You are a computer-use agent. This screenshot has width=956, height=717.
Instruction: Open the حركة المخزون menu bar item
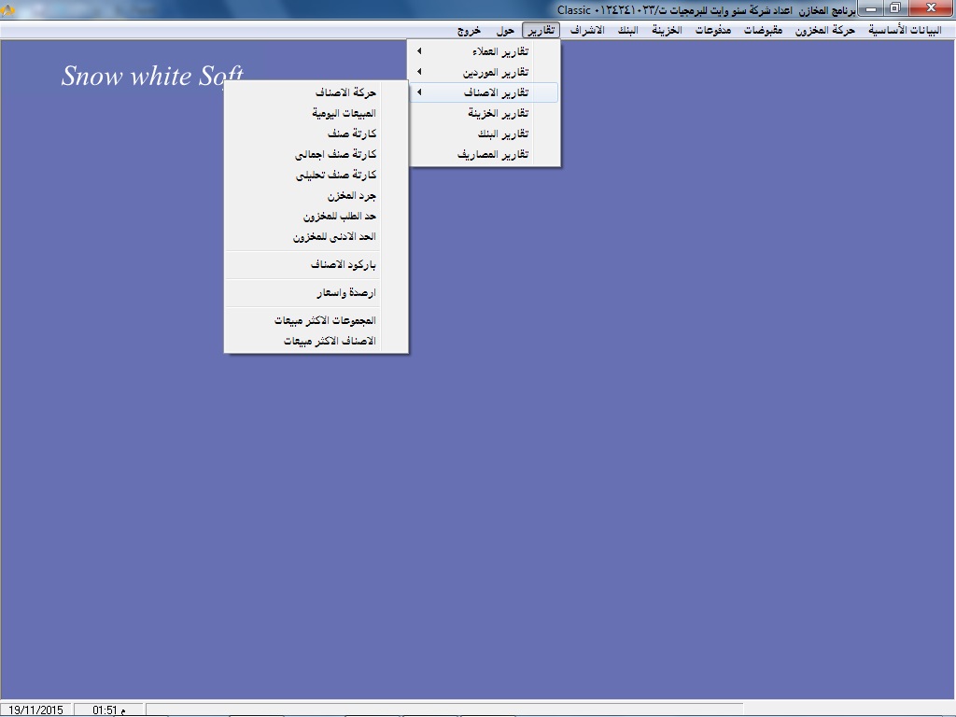point(825,30)
